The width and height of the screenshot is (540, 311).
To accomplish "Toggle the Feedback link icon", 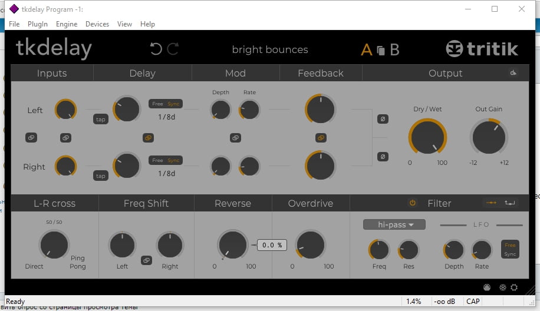I will pos(321,138).
